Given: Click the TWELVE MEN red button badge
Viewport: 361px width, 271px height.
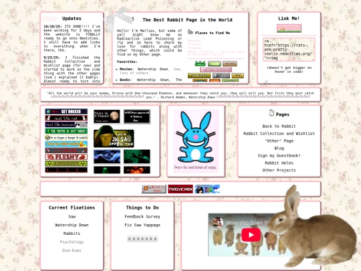Looking at the screenshot, I should tap(180, 189).
